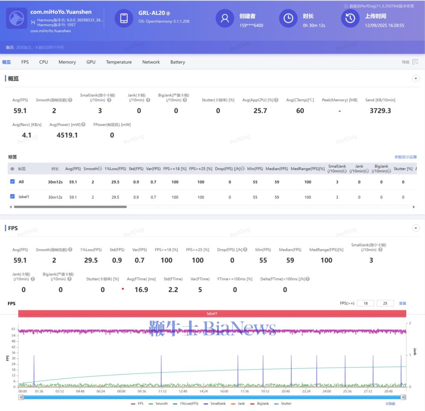
Task: Click table scroll-right arrow
Action: 414,207
